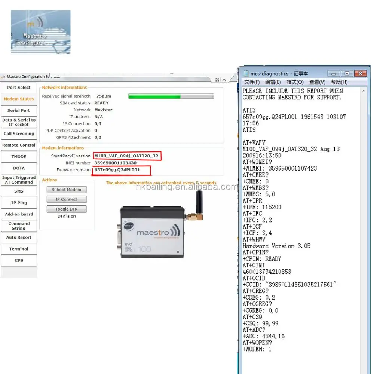
Task: Click the IP Connect button
Action: point(67,199)
